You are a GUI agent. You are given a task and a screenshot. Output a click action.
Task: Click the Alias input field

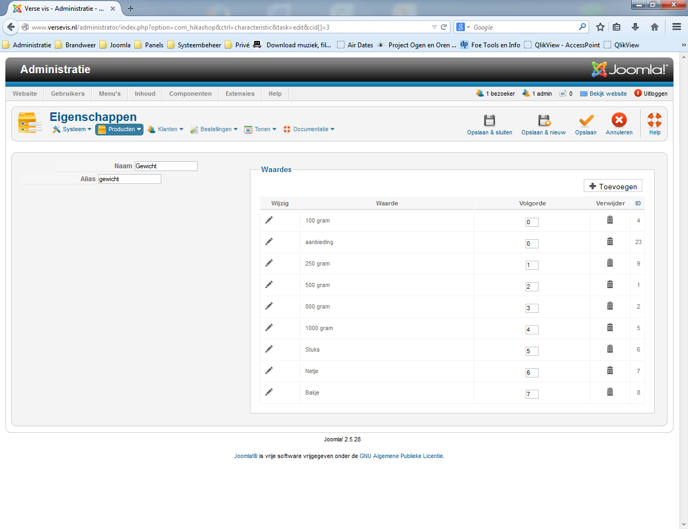click(130, 179)
